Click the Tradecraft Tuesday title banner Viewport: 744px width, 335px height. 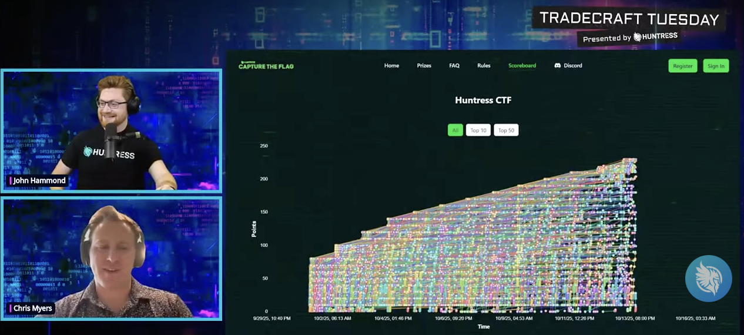tap(629, 19)
